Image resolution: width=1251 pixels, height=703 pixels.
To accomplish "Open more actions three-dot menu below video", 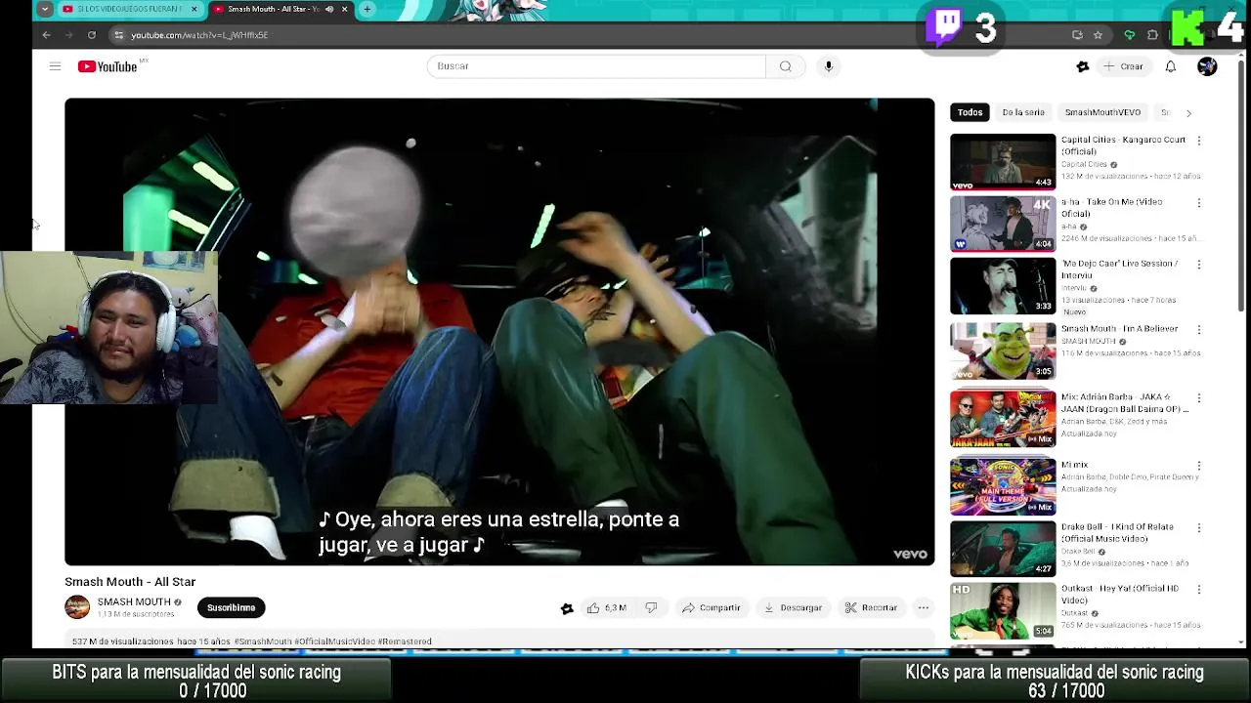I will (x=923, y=607).
